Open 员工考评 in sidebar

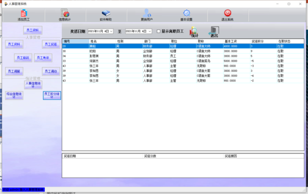[x=43, y=58]
